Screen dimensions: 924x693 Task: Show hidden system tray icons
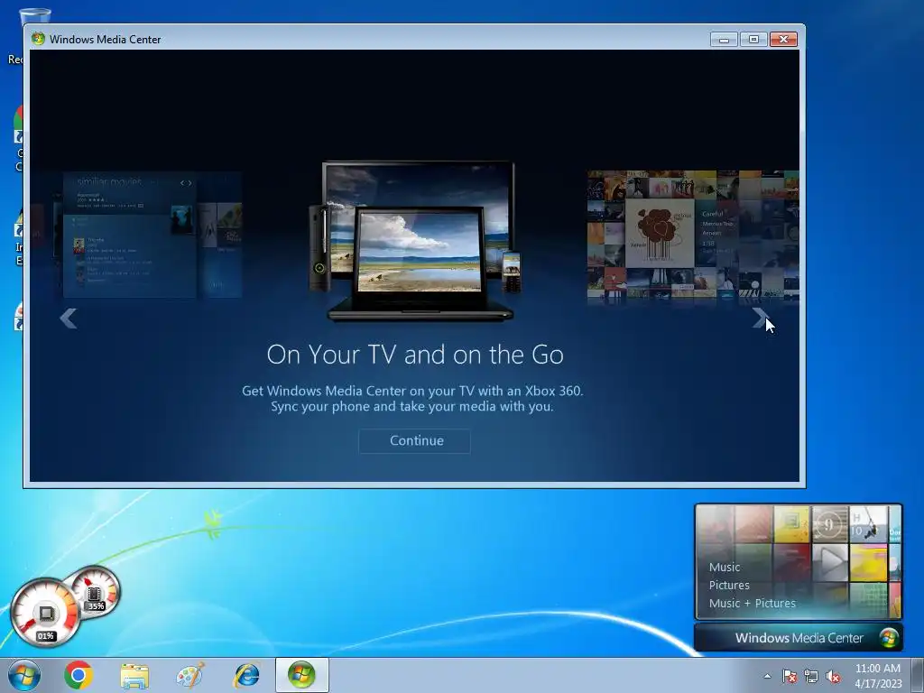[x=767, y=676]
